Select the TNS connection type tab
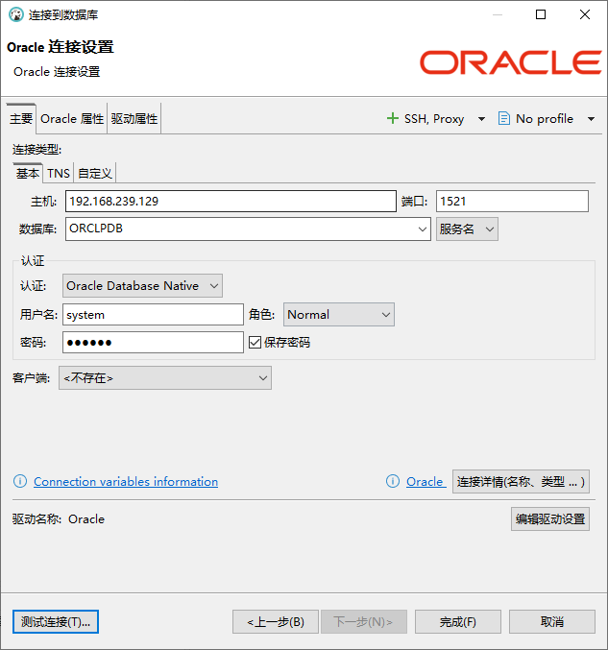608x650 pixels. pyautogui.click(x=59, y=173)
